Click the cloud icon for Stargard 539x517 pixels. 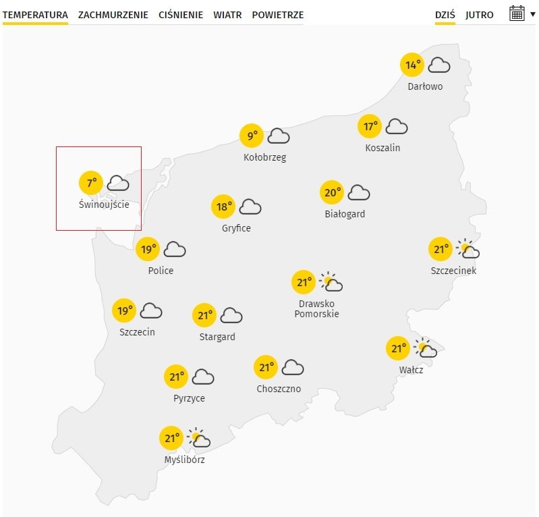point(231,315)
